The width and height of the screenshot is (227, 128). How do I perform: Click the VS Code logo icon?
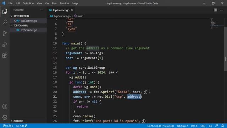pyautogui.click(x=3, y=3)
